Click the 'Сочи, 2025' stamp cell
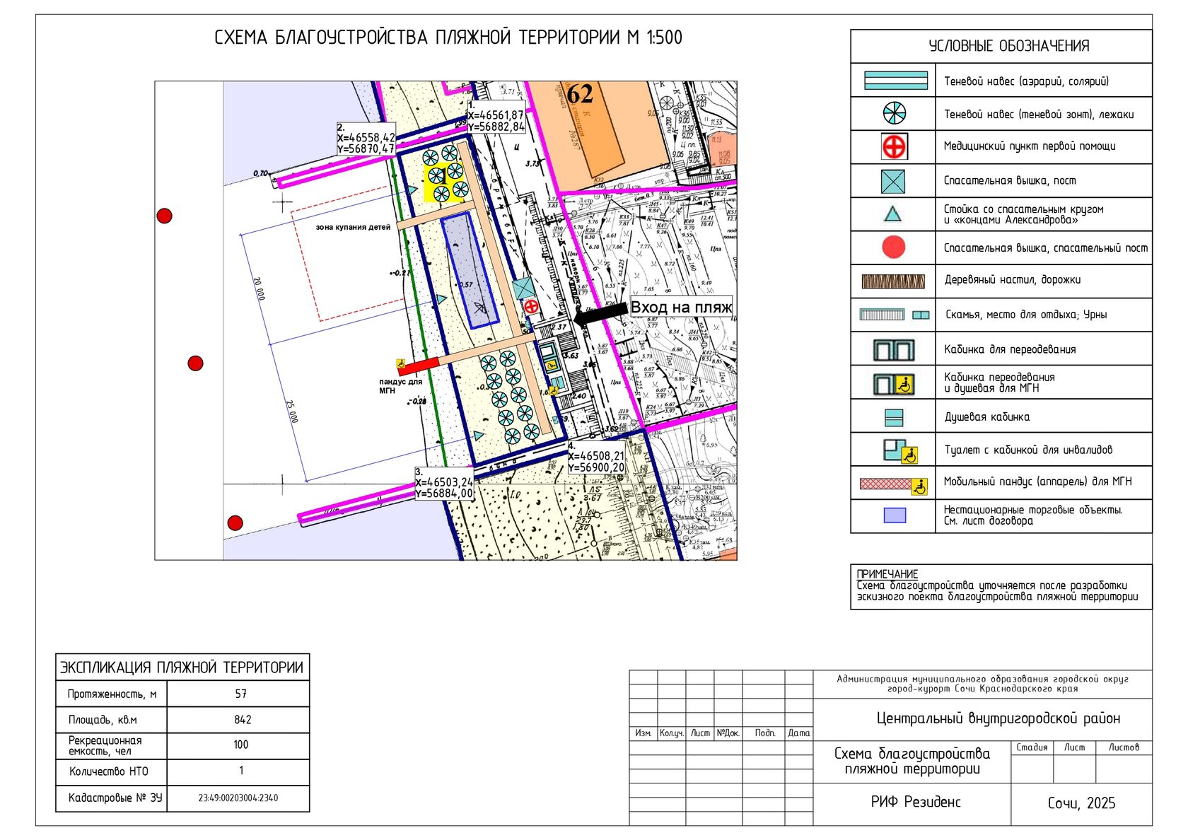 (x=1081, y=803)
